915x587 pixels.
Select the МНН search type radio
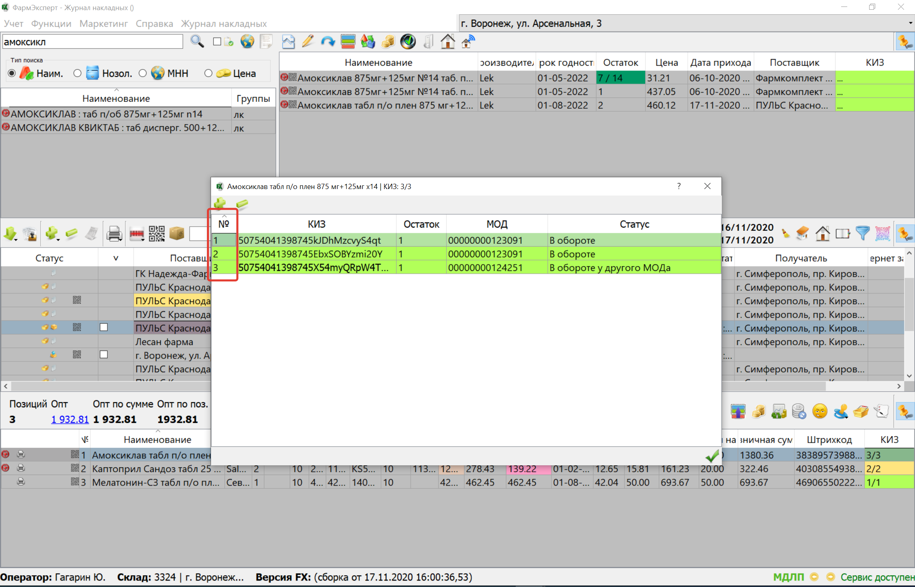[142, 73]
